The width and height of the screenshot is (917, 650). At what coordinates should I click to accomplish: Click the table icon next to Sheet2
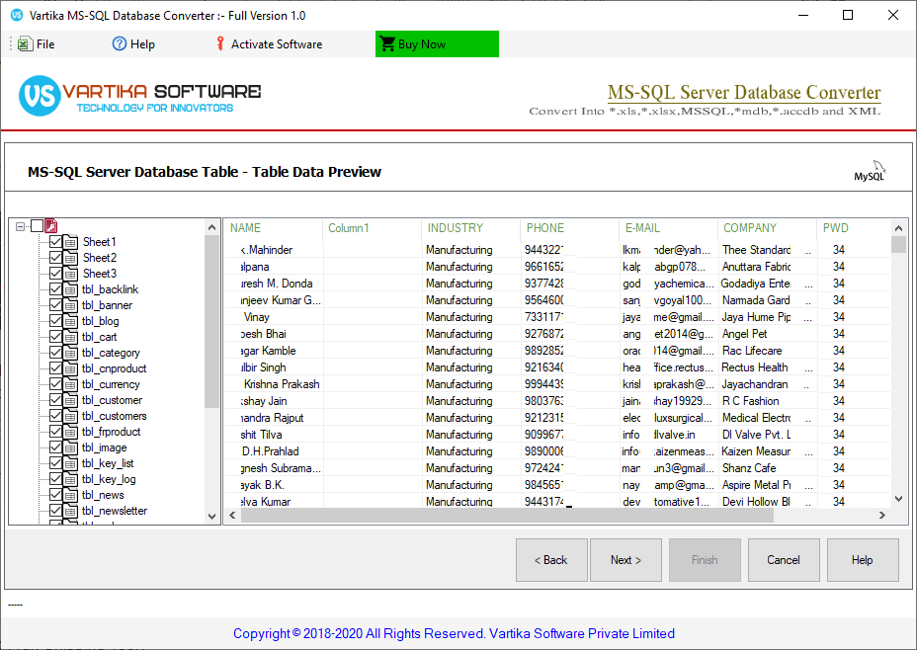pos(71,258)
